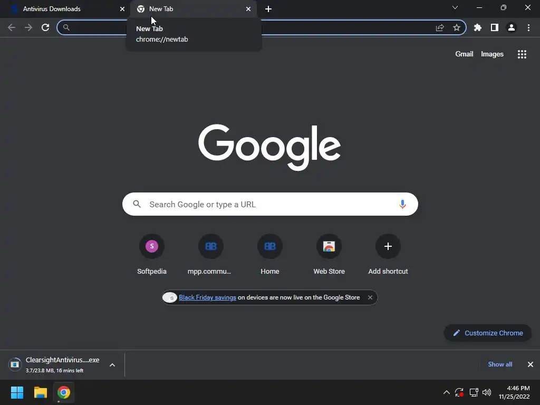Open File Explorer from the taskbar
Viewport: 540px width, 405px height.
40,392
